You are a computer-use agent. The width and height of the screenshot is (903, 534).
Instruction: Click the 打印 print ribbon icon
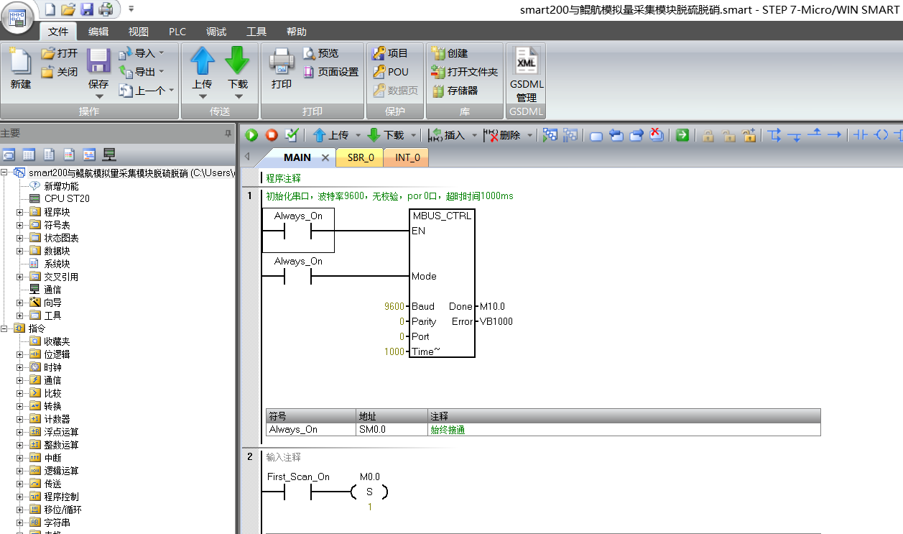[x=282, y=60]
